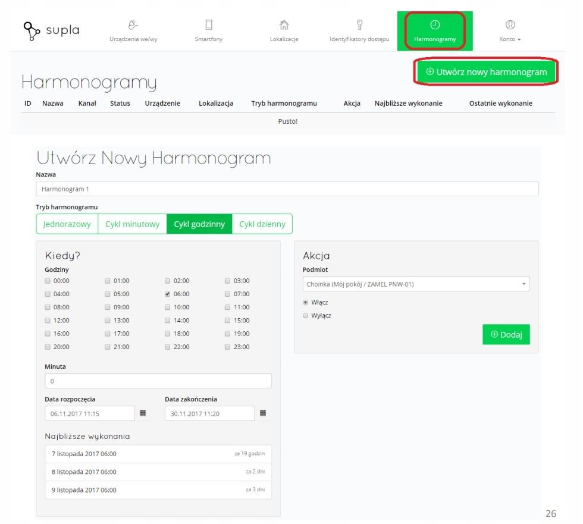The height and width of the screenshot is (524, 583).
Task: Click the 9 listopada 2017 06:00 entry
Action: pos(158,490)
